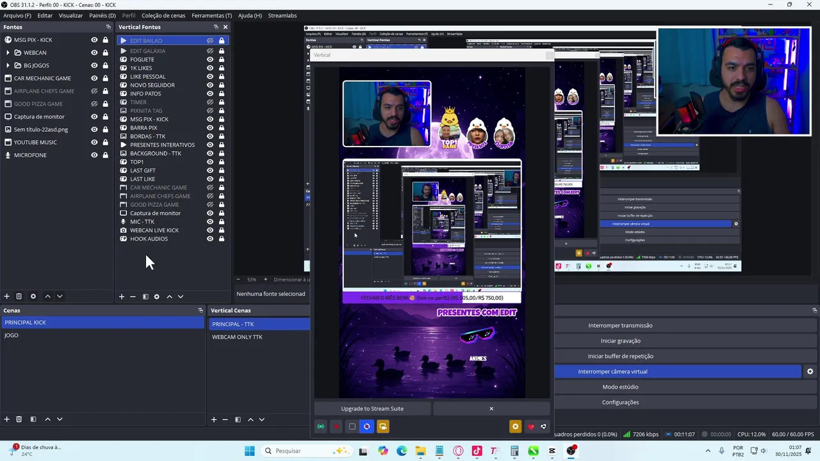
Task: Move source up in Fontes panel
Action: (x=47, y=296)
